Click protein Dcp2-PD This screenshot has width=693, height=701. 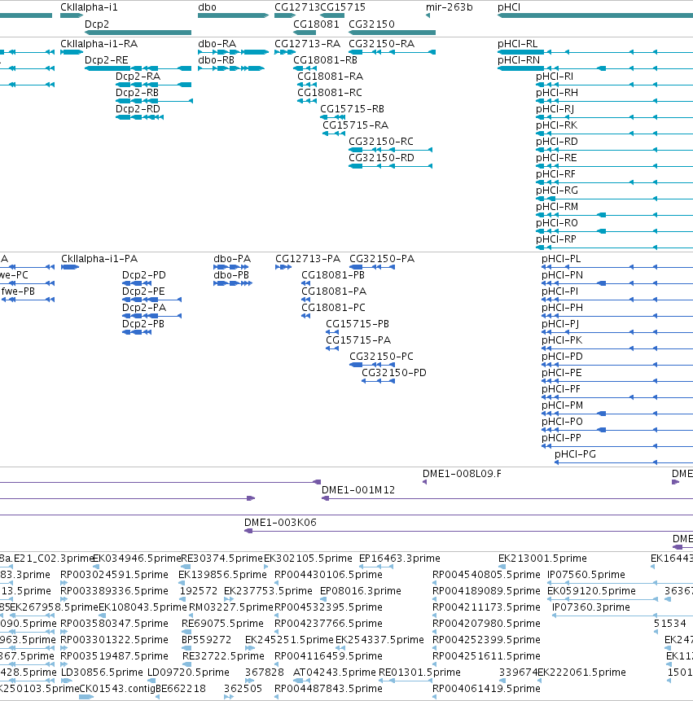[144, 275]
